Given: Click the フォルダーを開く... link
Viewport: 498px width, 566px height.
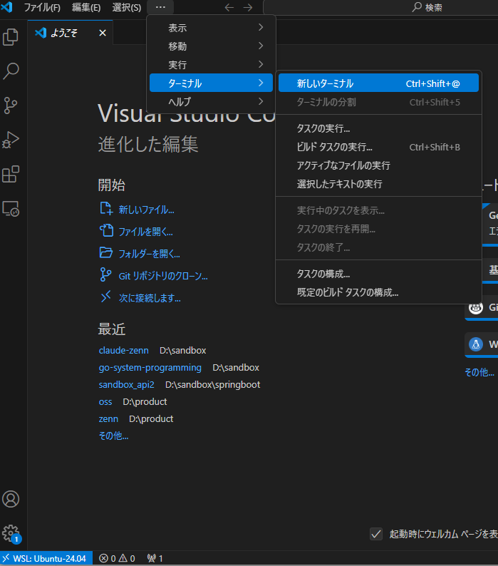Looking at the screenshot, I should coord(149,254).
